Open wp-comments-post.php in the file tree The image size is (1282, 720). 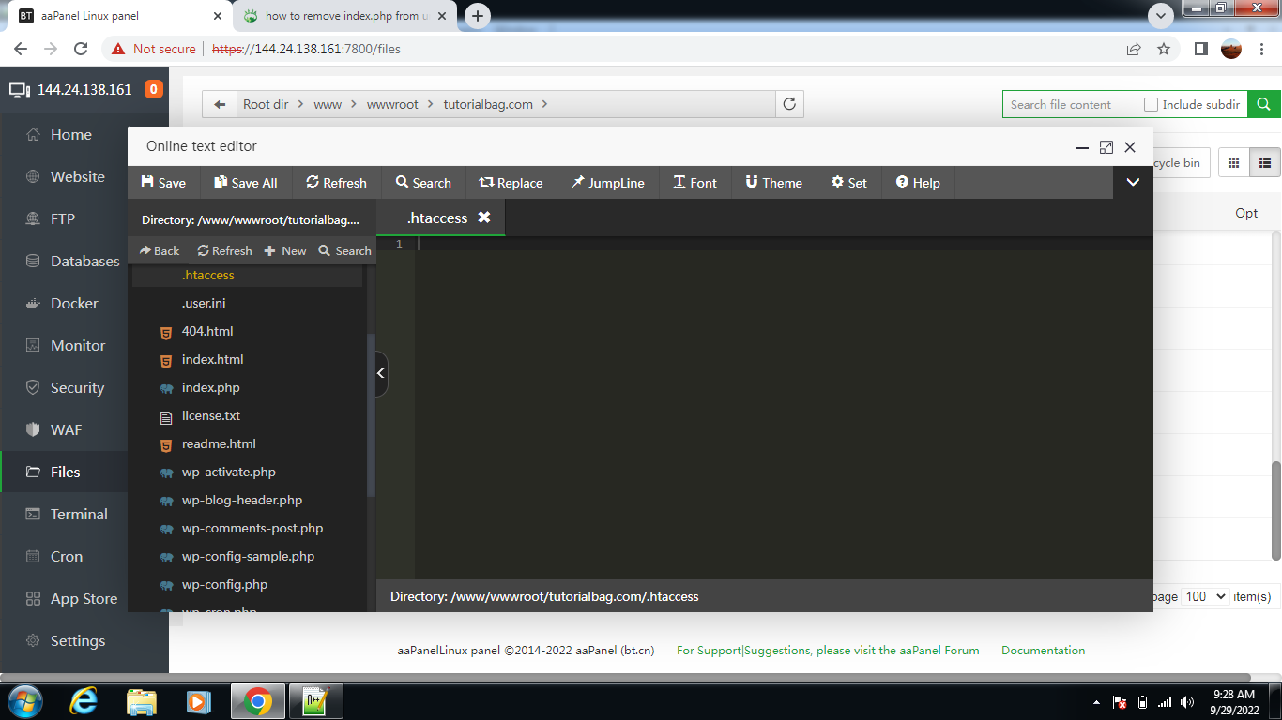click(252, 528)
